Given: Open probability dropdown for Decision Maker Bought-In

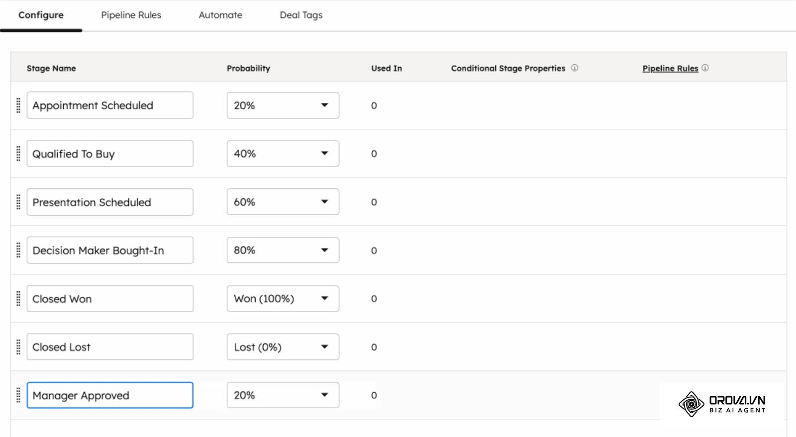Looking at the screenshot, I should (283, 250).
